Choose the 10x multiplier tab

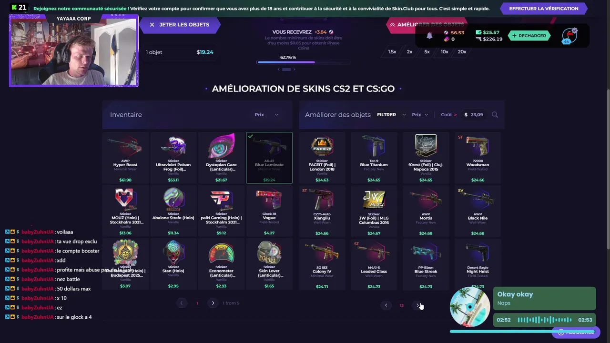[x=445, y=52]
